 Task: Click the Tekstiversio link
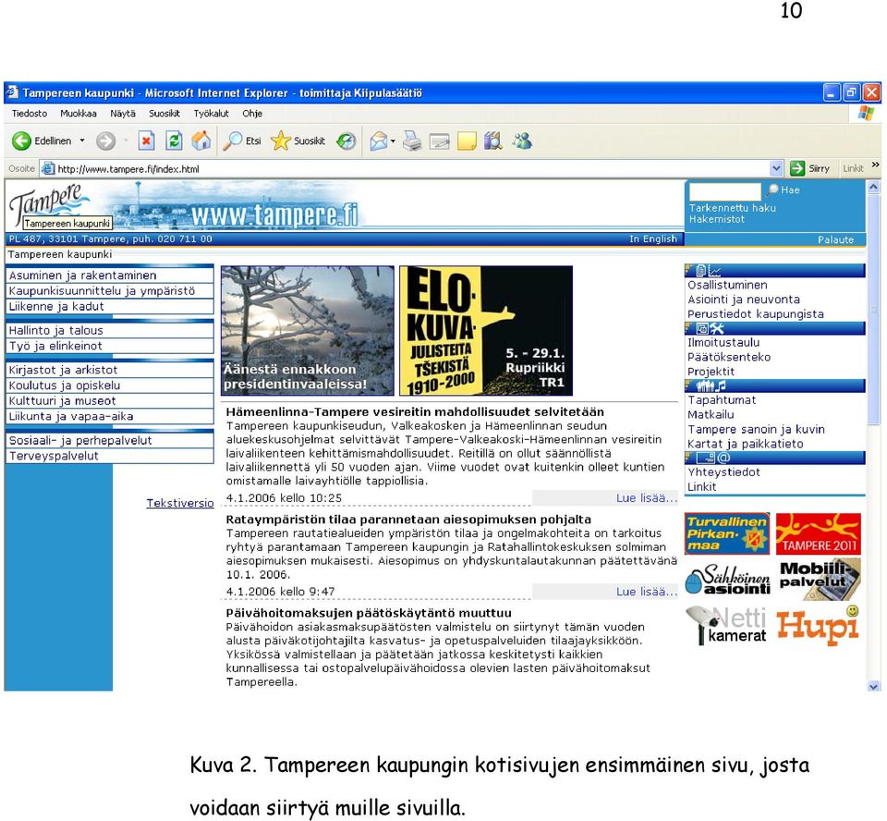[x=180, y=503]
